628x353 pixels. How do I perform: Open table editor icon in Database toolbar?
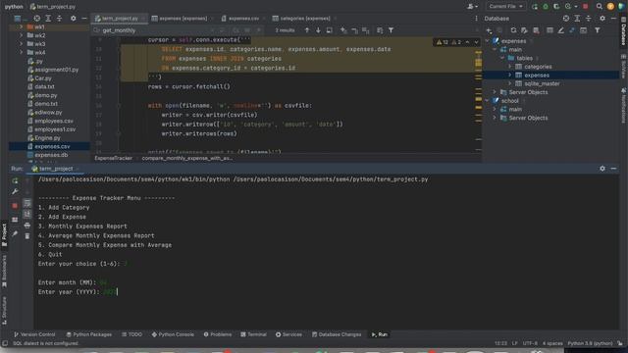[549, 30]
